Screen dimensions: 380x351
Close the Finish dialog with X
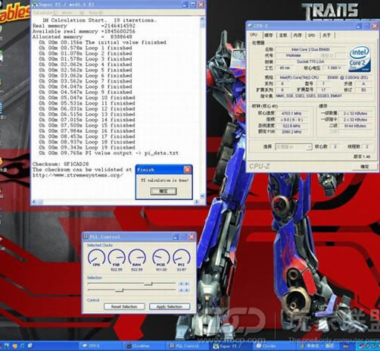pos(187,170)
